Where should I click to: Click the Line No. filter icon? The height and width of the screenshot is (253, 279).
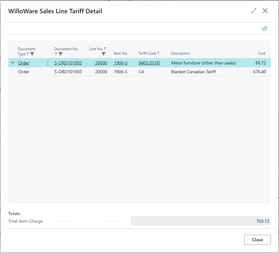pos(104,54)
